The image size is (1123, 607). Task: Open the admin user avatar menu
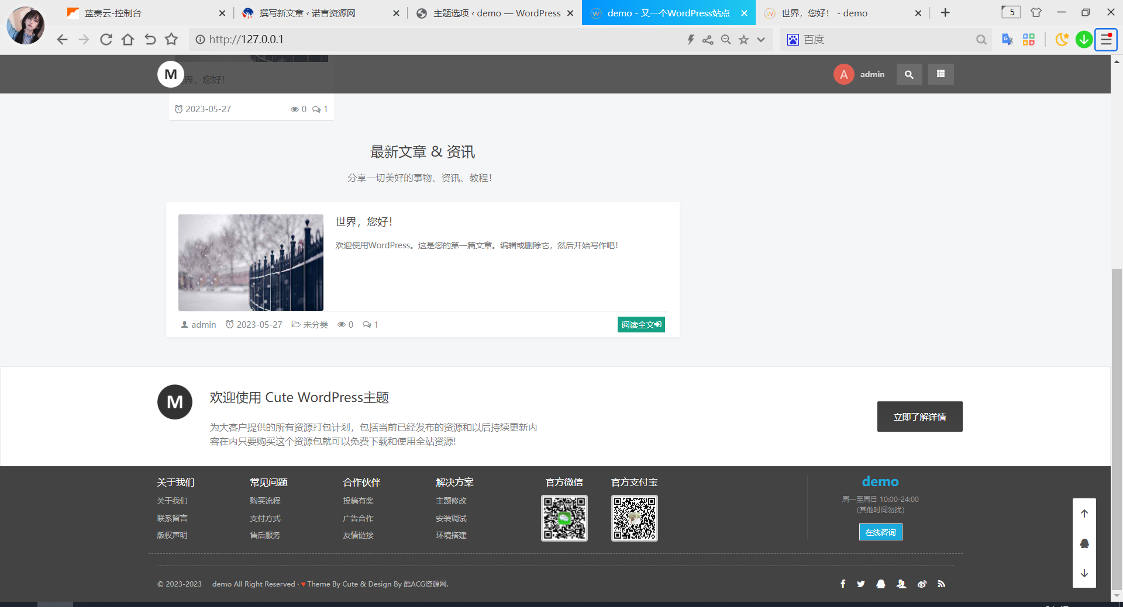tap(843, 74)
